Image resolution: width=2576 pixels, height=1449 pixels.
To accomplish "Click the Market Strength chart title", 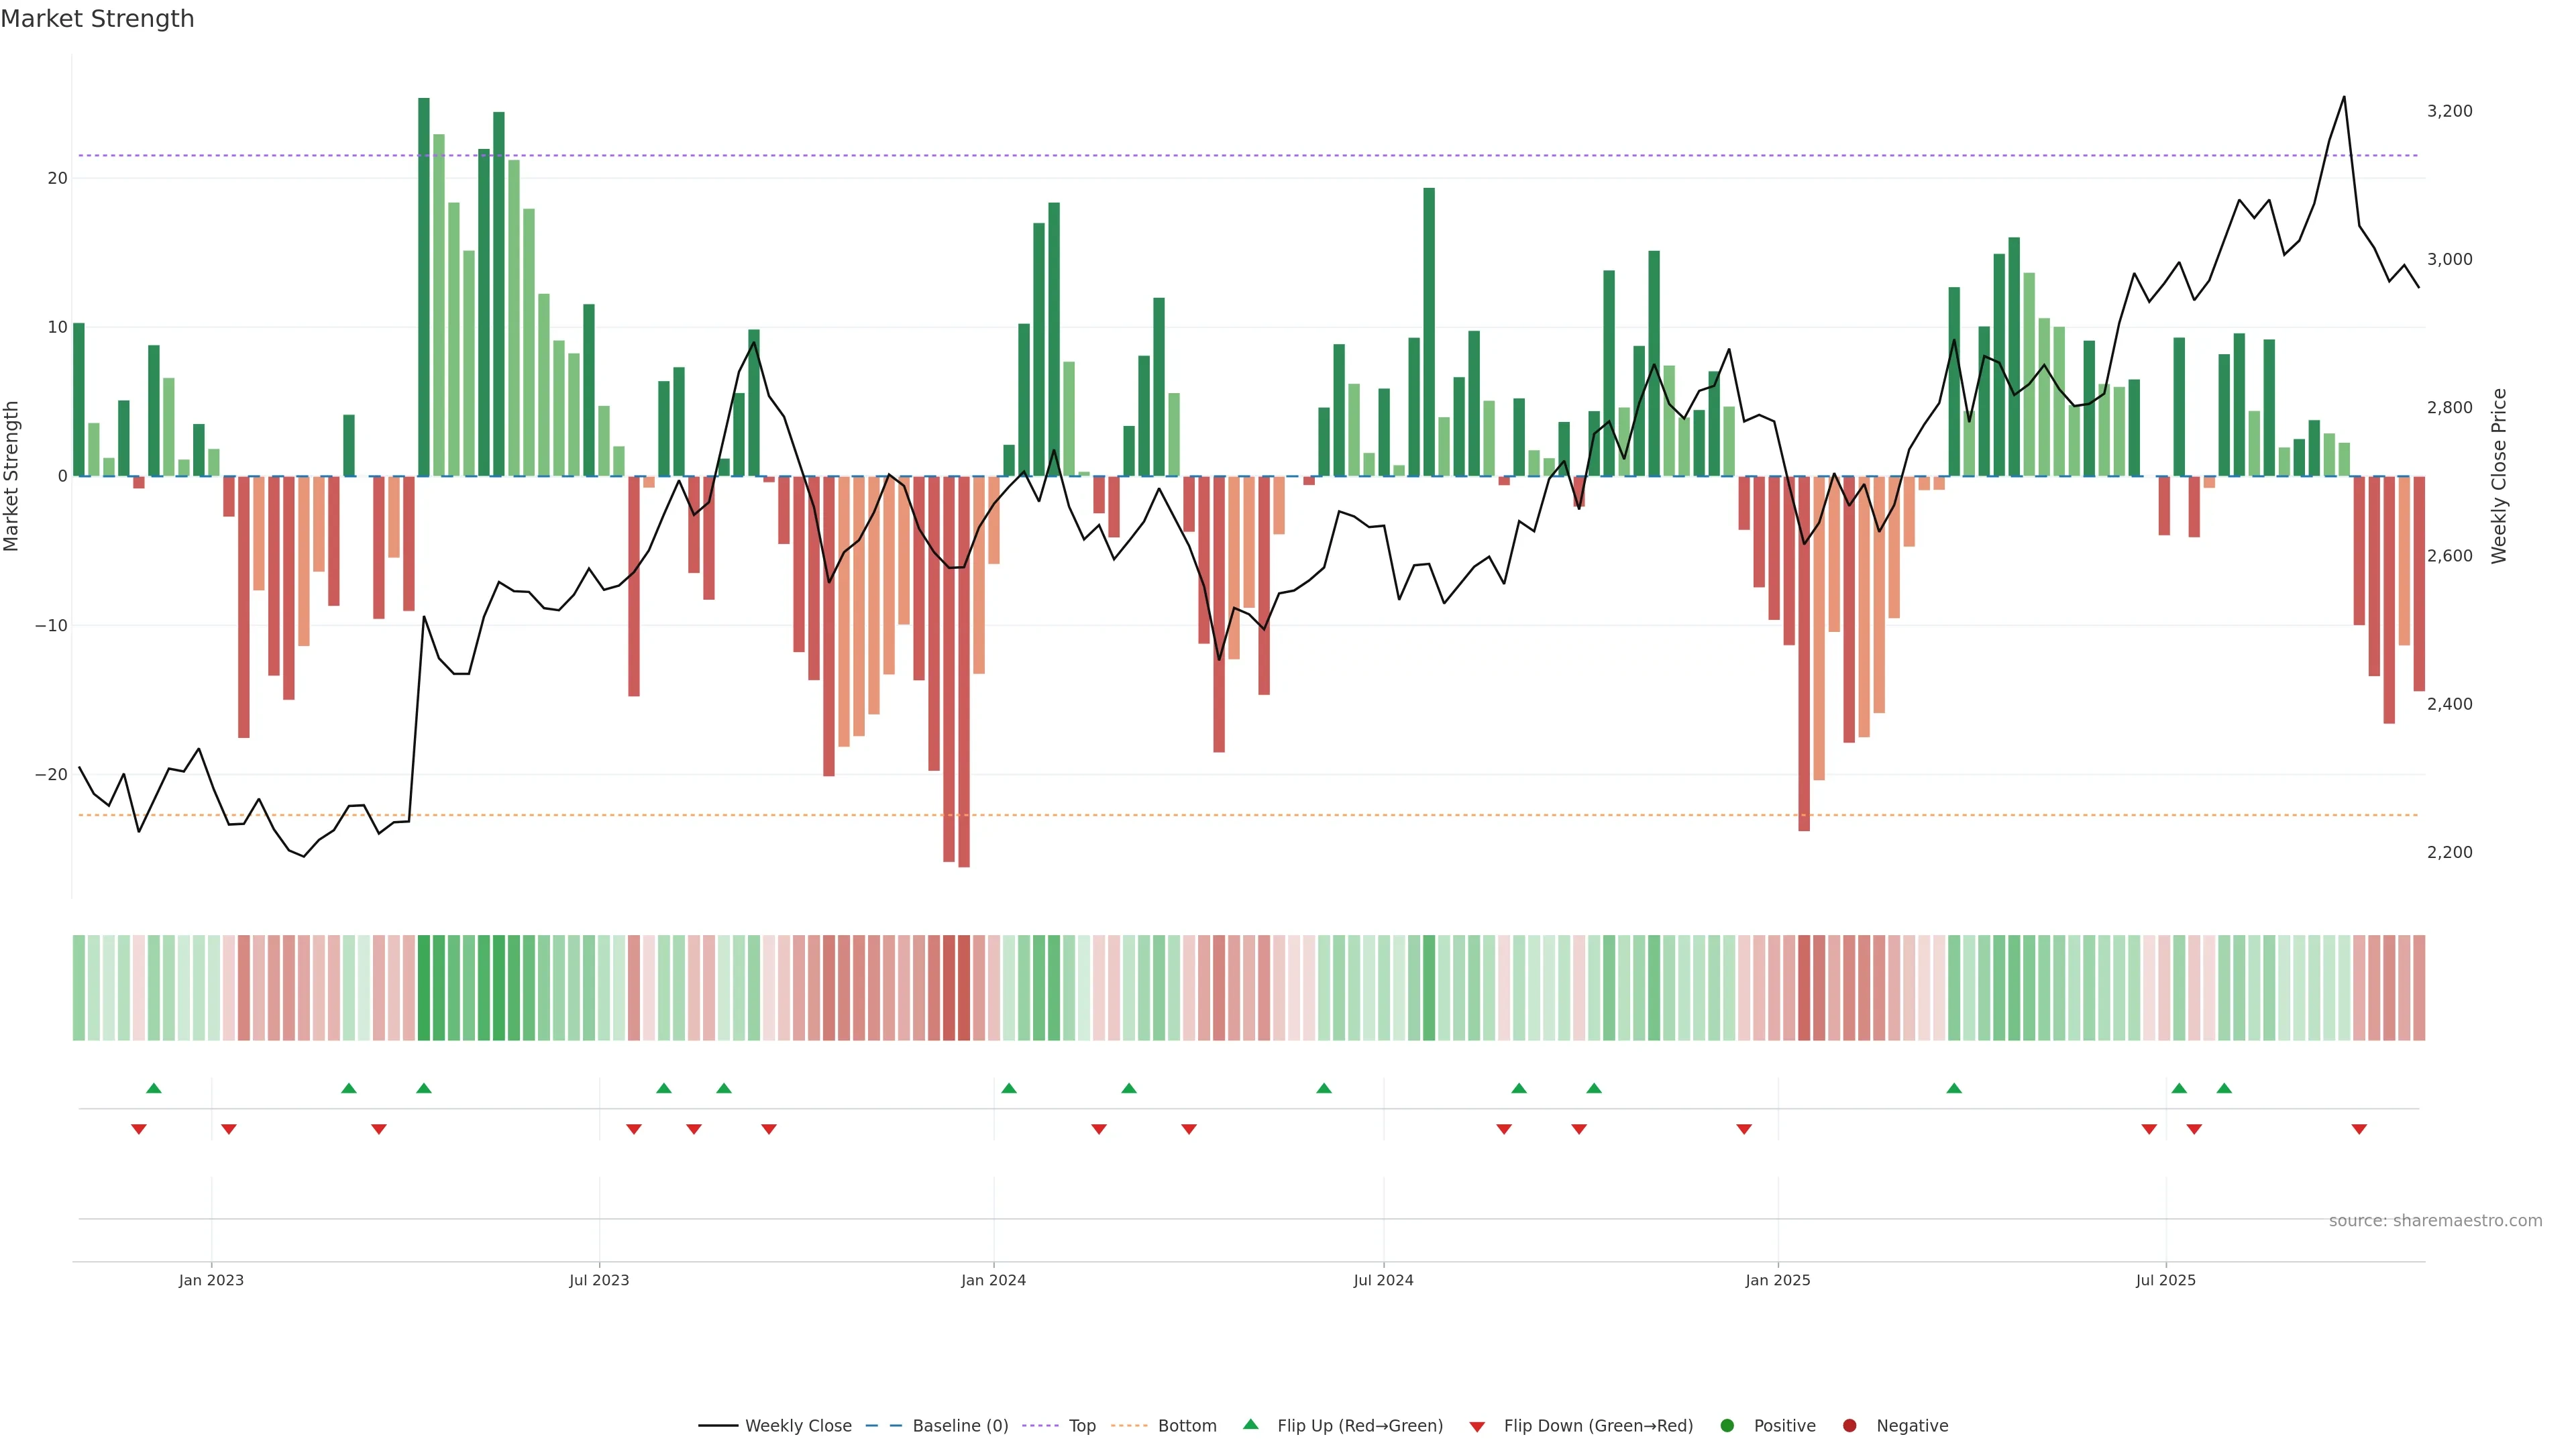I will tap(97, 19).
